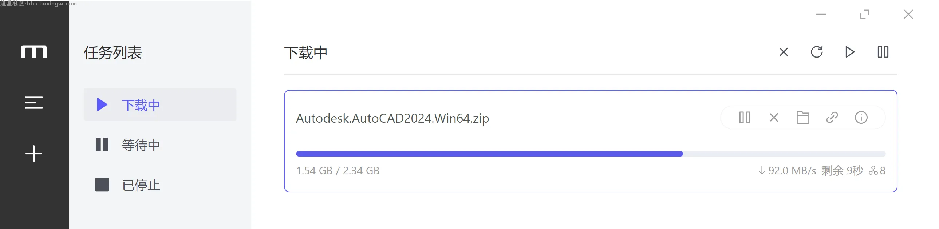
Task: Click the Motrix logo in the sidebar
Action: 34,52
